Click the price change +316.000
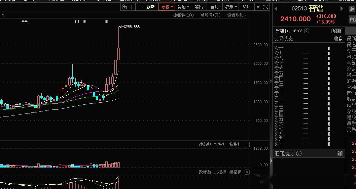The image size is (356, 189). tap(326, 16)
